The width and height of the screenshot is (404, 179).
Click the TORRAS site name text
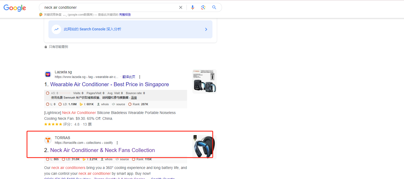[62, 138]
